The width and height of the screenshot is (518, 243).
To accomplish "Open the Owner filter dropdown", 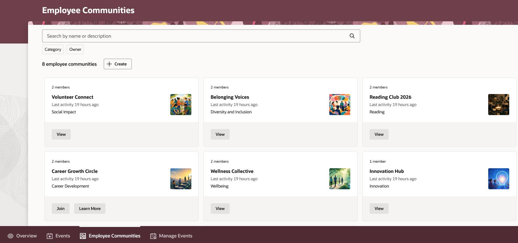I will 75,49.
